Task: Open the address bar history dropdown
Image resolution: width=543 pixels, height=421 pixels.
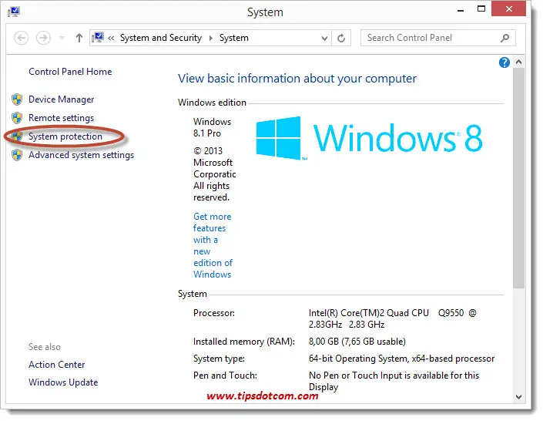Action: click(324, 38)
